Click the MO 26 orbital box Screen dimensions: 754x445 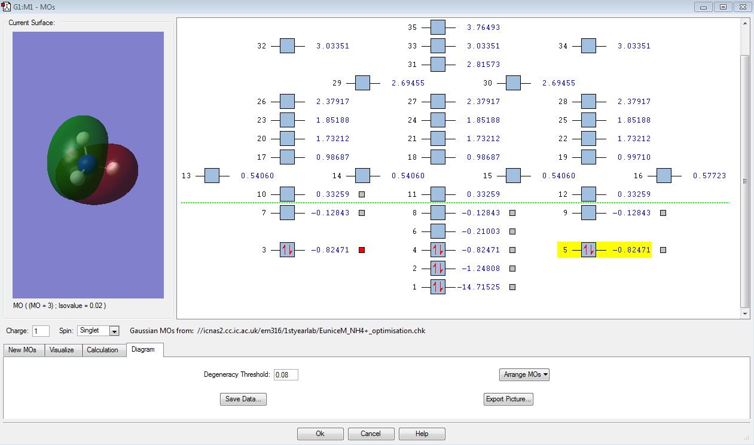(288, 101)
